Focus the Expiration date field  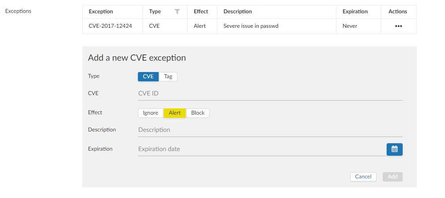(262, 149)
